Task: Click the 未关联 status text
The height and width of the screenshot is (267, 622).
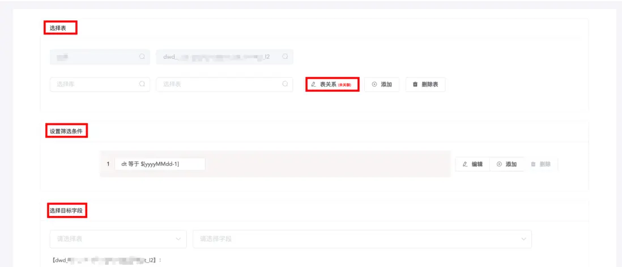Action: 344,85
